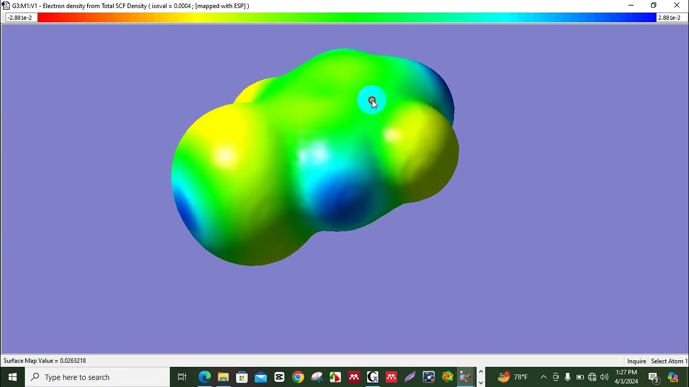689x387 pixels.
Task: Open the Mail app on the taskbar
Action: [x=261, y=377]
